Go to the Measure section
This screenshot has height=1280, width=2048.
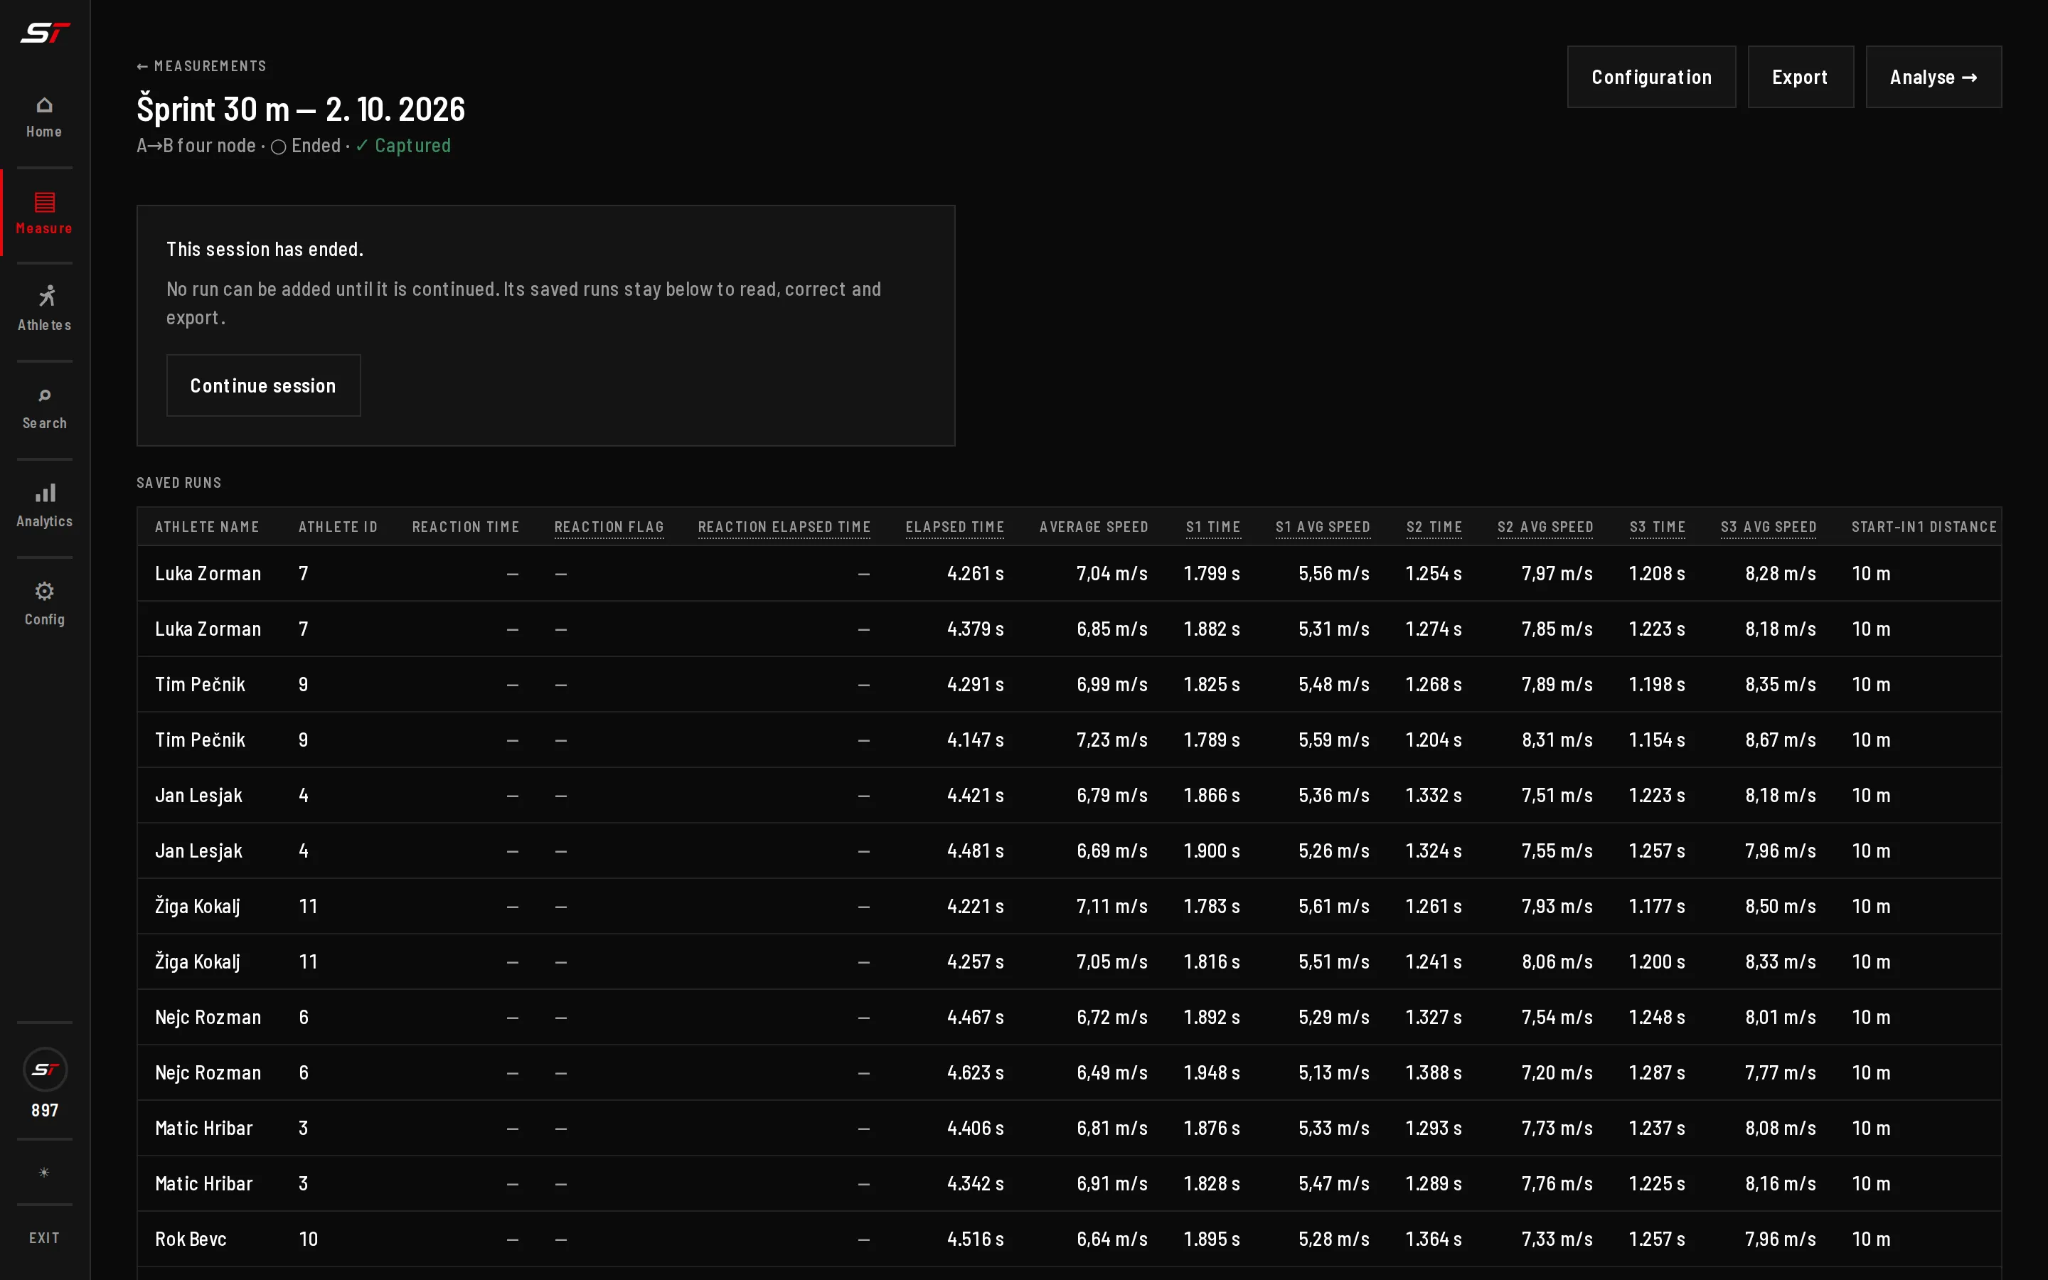[x=44, y=214]
